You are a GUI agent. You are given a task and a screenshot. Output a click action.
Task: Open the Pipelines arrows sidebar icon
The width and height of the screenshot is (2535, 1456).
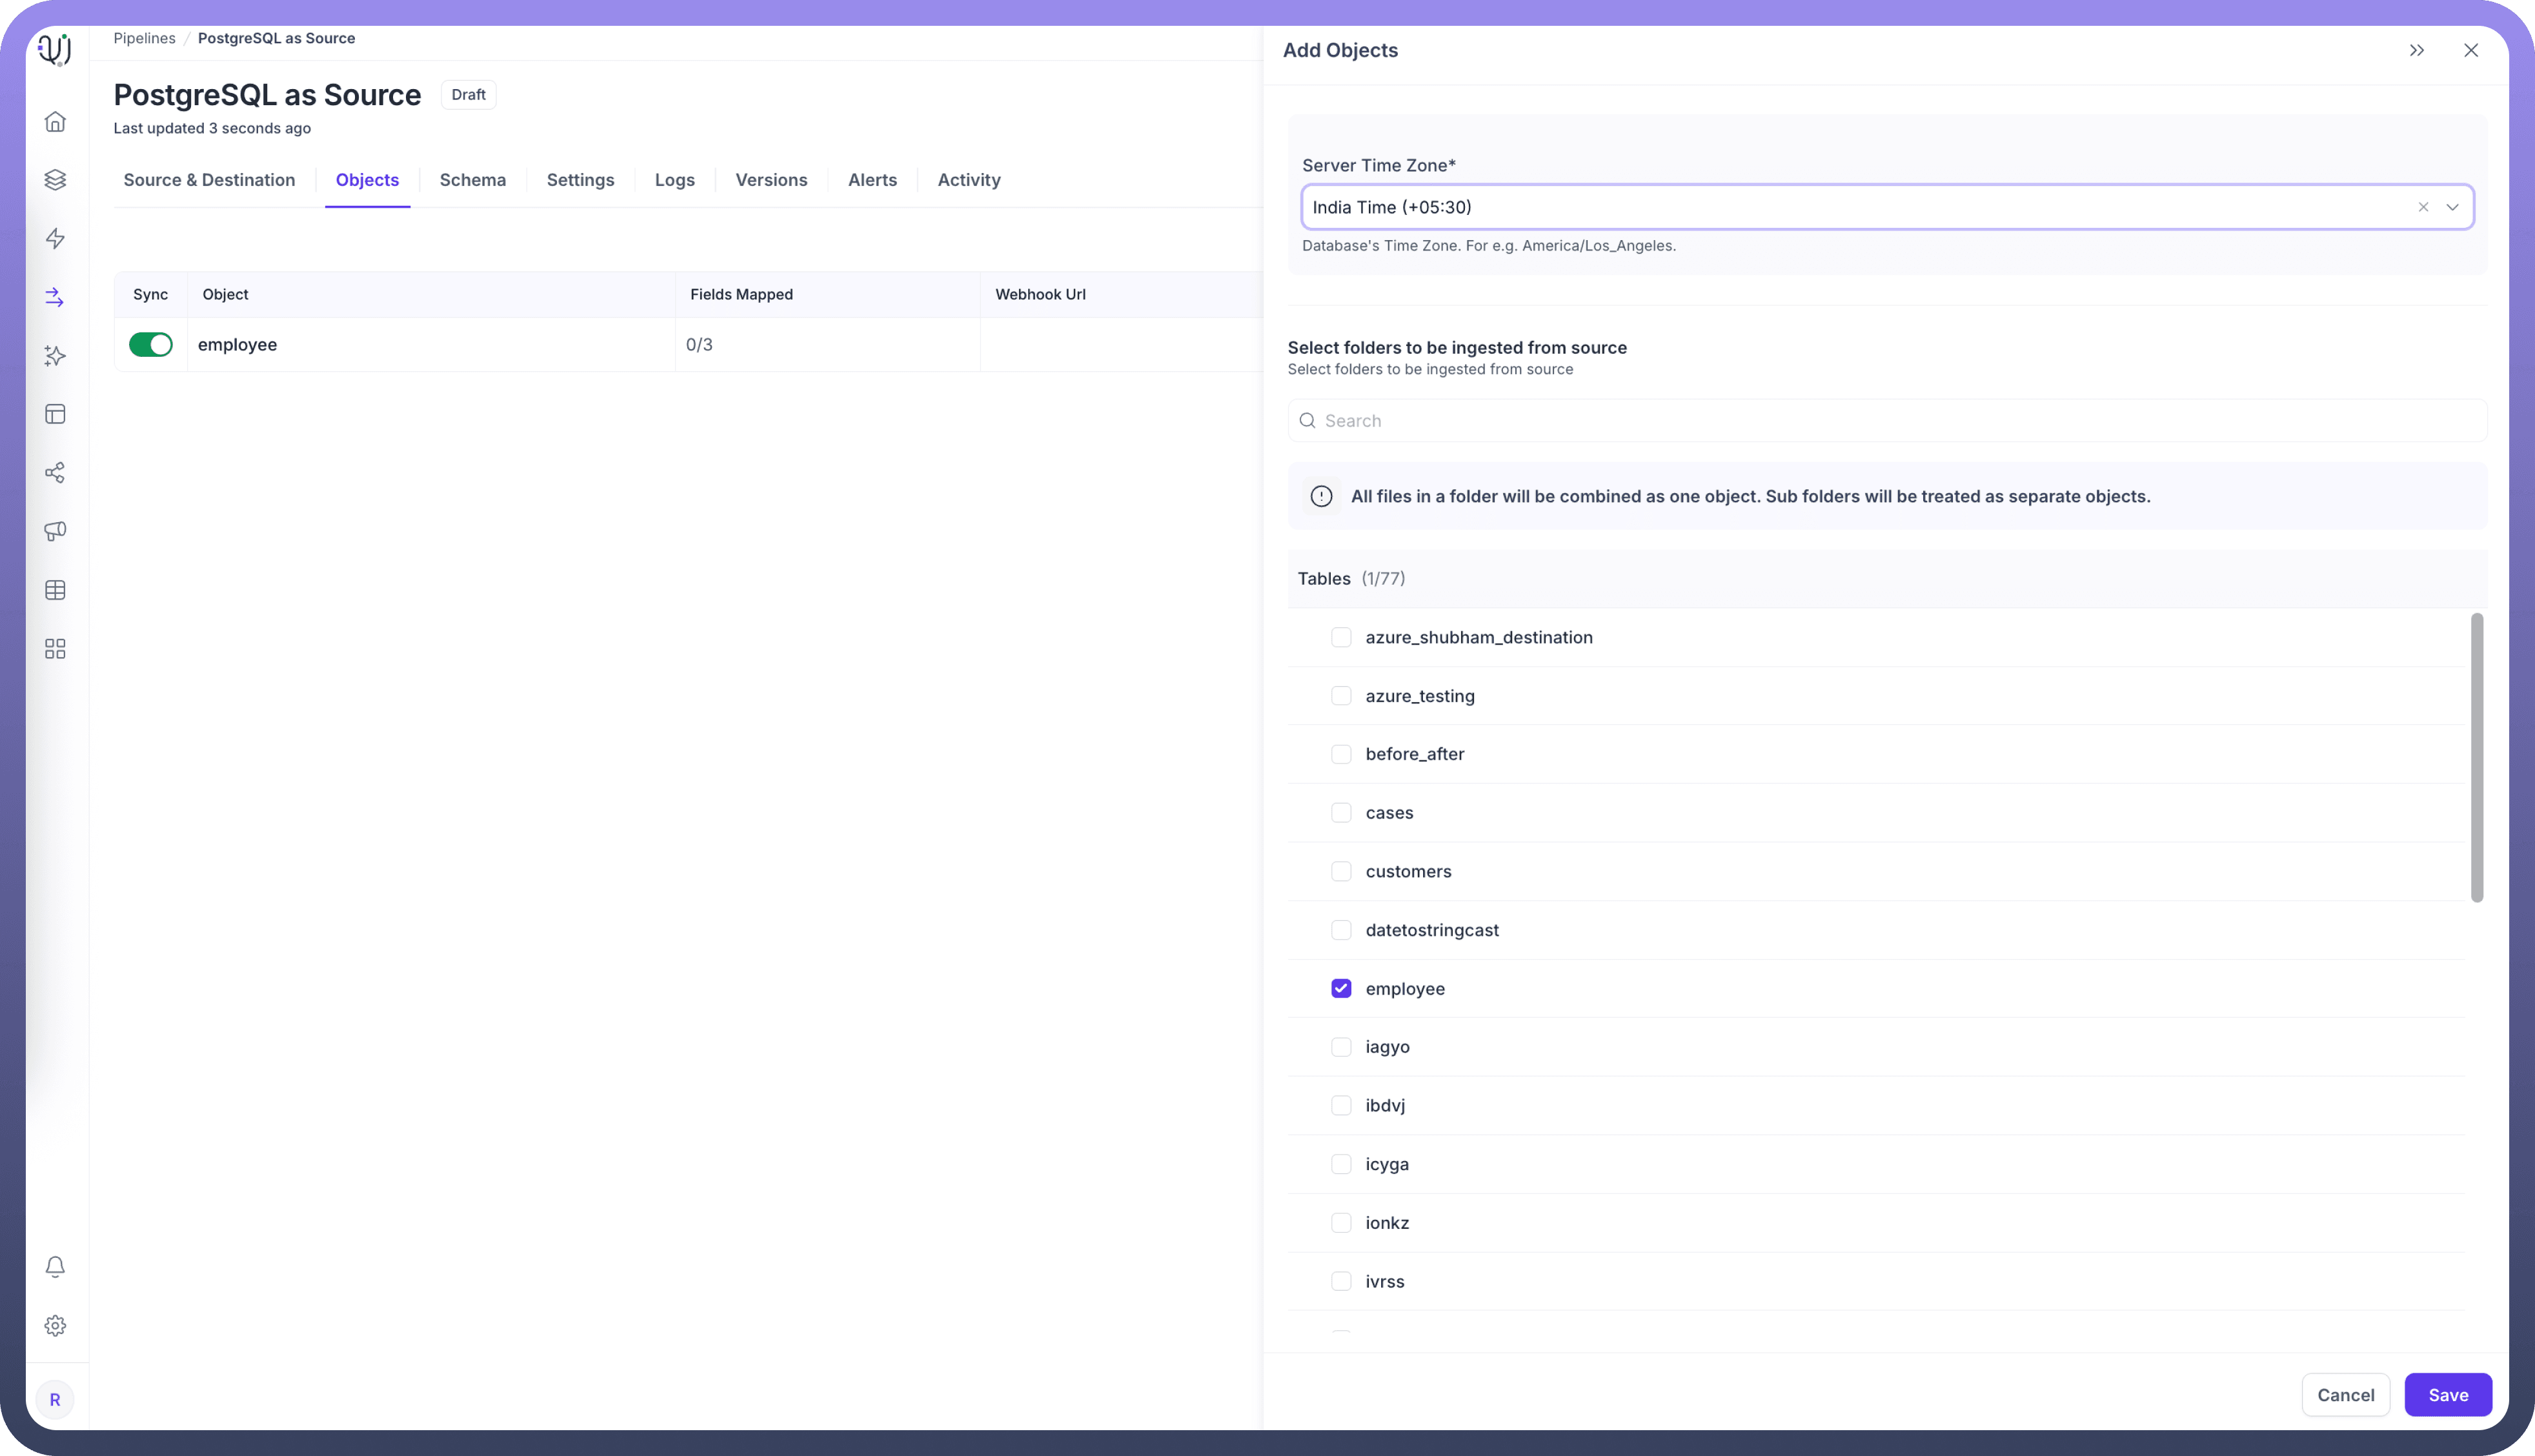click(55, 297)
